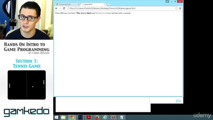Image resolution: width=213 pixels, height=120 pixels.
Task: Open Internet Explorer from the taskbar
Action: point(105,117)
